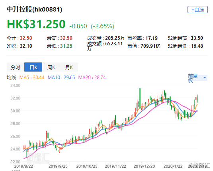Screen dimensions: 213x171
Task: Click the 成交额 value 6523.11
Action: click(114, 44)
